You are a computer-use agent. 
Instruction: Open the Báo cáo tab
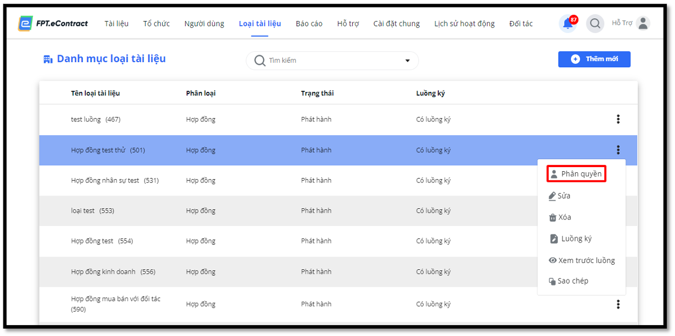(309, 23)
